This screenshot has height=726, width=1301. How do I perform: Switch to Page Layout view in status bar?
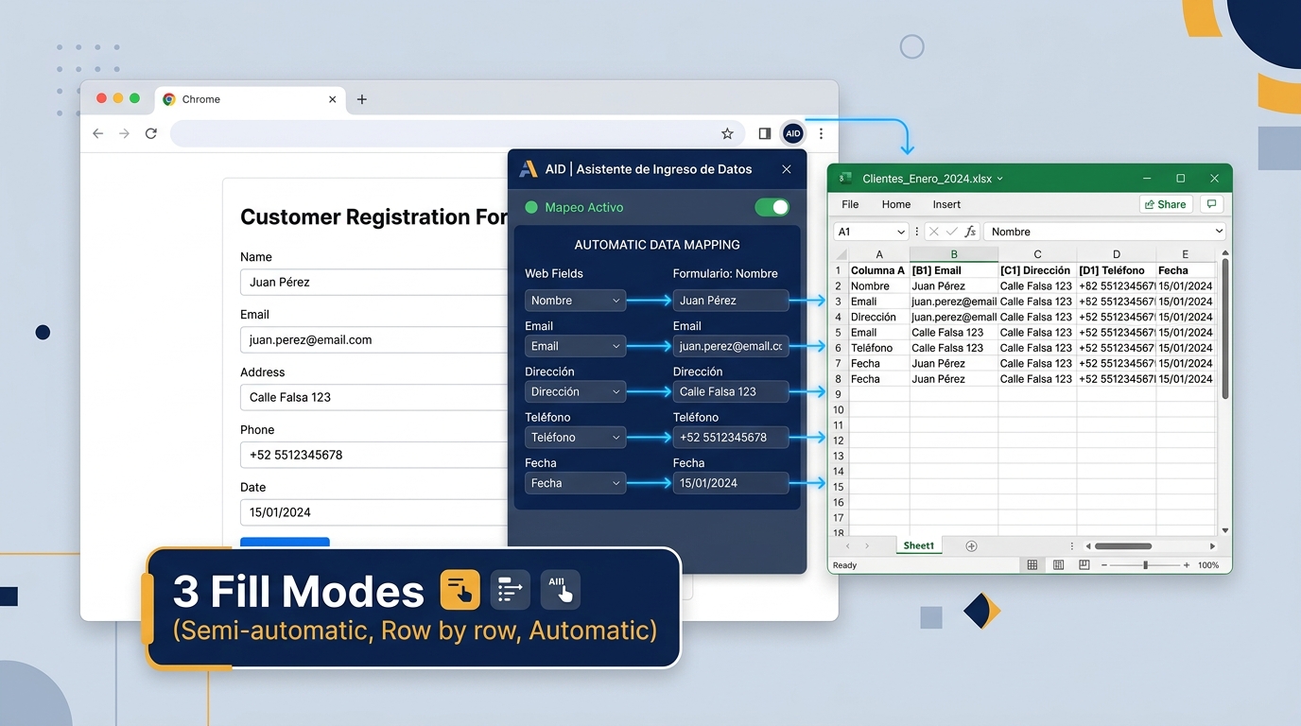[x=1058, y=565]
